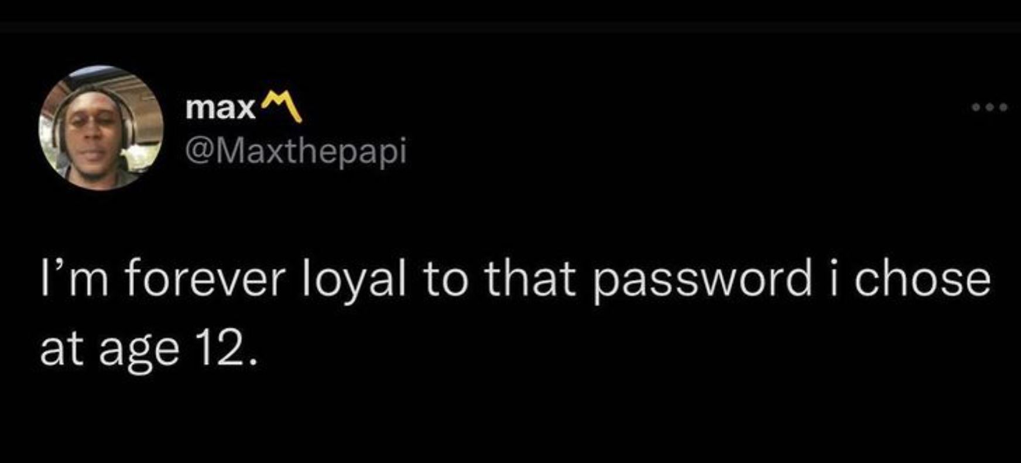
Task: Click the display name "max"
Action: [x=220, y=109]
